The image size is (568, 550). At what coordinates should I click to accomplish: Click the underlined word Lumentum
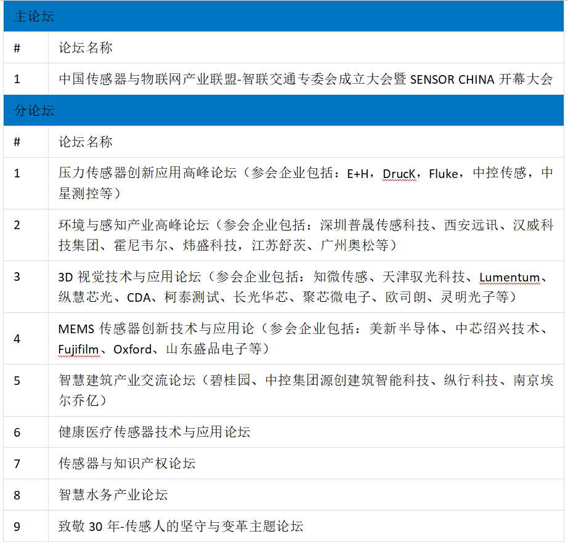point(509,277)
